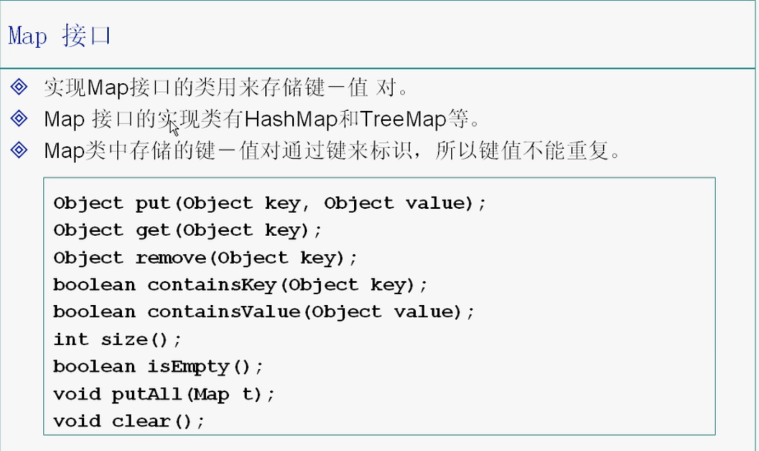
Task: Click the 'Map 接口' slide title
Action: pyautogui.click(x=59, y=37)
